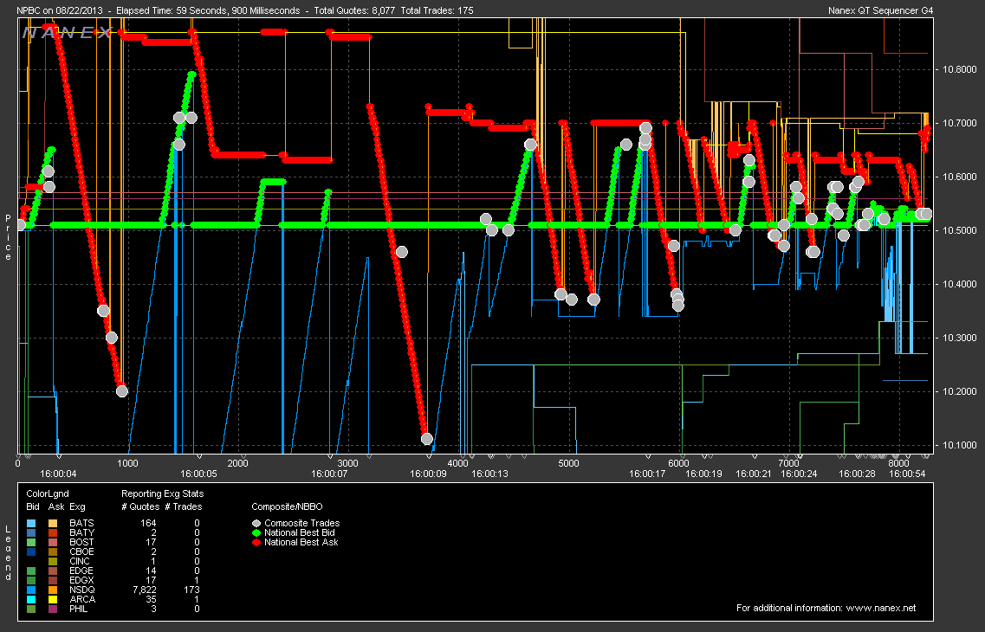
Task: Click the gray Composite Trades legend marker
Action: click(x=256, y=523)
